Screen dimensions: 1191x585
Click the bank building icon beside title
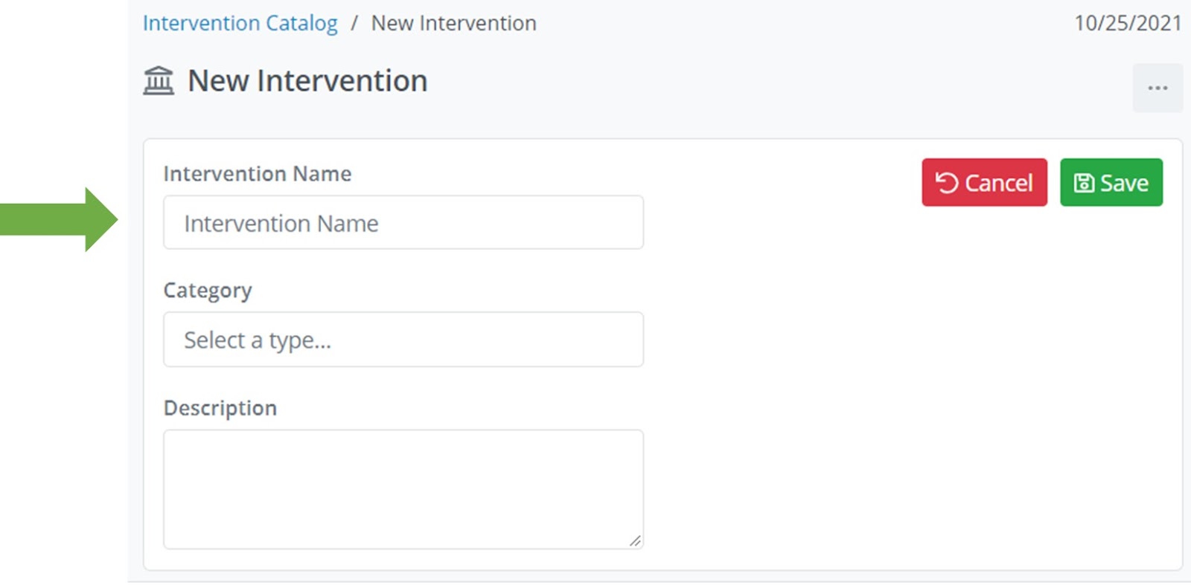[159, 81]
